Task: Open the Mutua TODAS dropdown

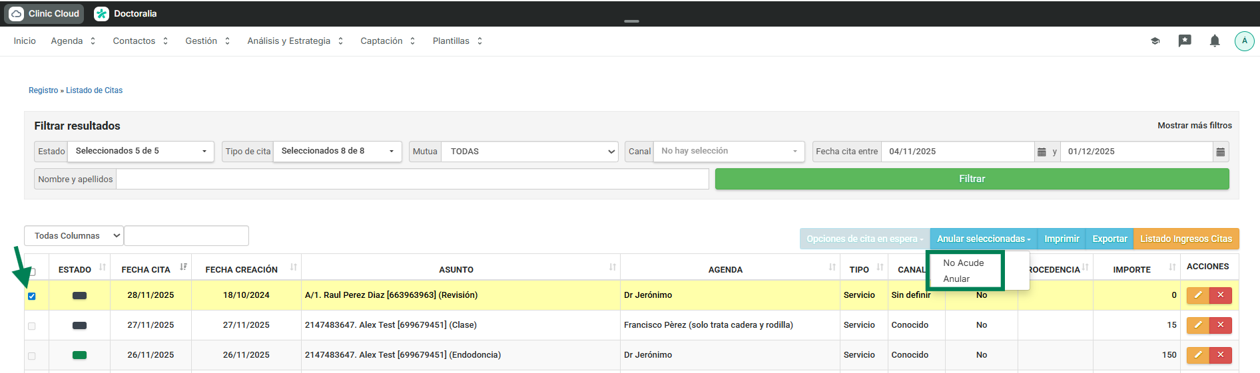Action: point(529,152)
